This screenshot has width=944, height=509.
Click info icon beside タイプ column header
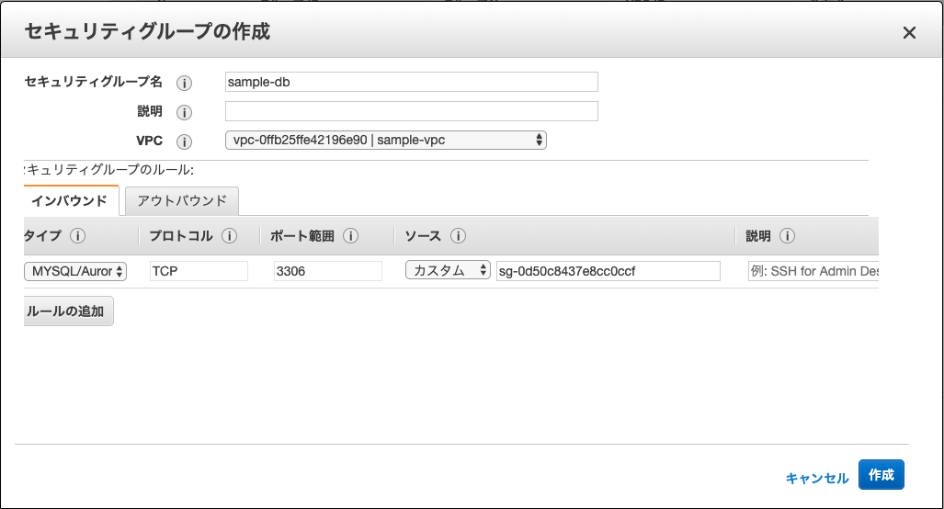click(x=77, y=236)
